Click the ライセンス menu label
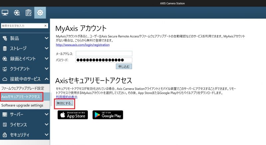 tap(18, 125)
